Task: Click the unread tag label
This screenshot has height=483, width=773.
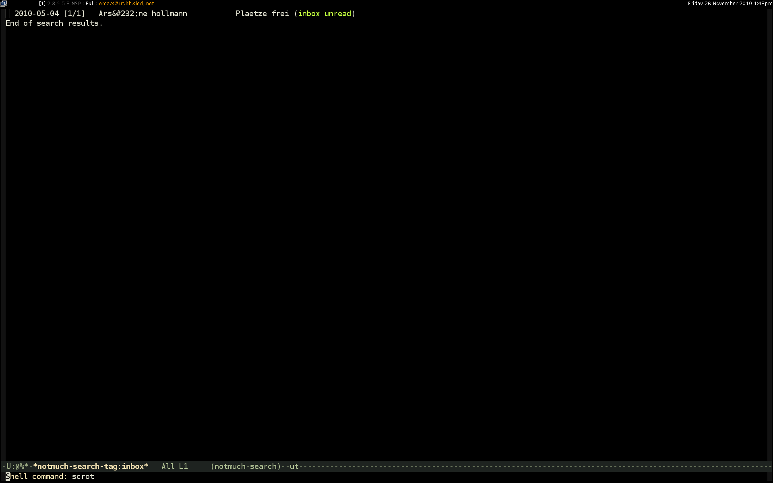Action: point(338,14)
